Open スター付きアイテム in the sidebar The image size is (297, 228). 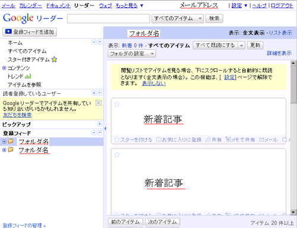pos(29,59)
